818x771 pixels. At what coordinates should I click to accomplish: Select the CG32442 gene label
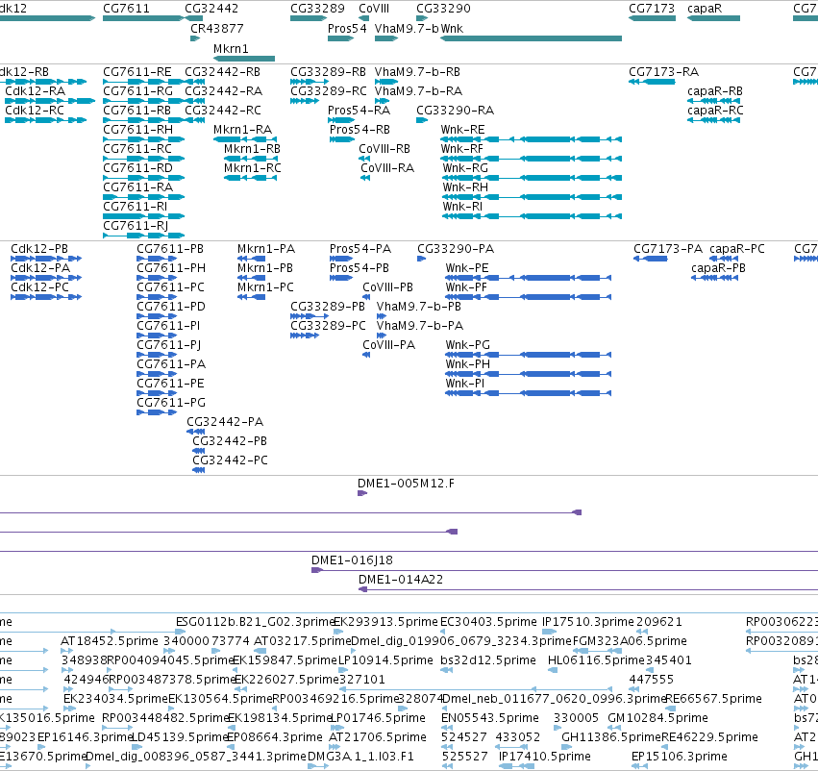click(211, 9)
